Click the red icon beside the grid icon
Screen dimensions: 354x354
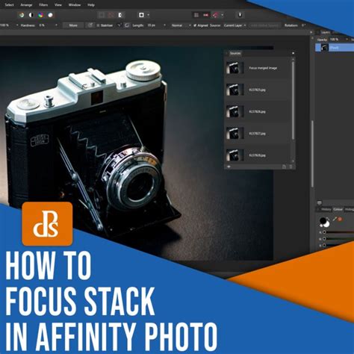(205, 15)
